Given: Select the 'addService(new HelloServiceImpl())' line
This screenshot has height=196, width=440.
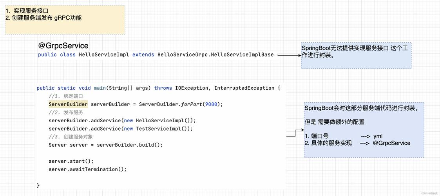Looking at the screenshot, I should 122,120.
